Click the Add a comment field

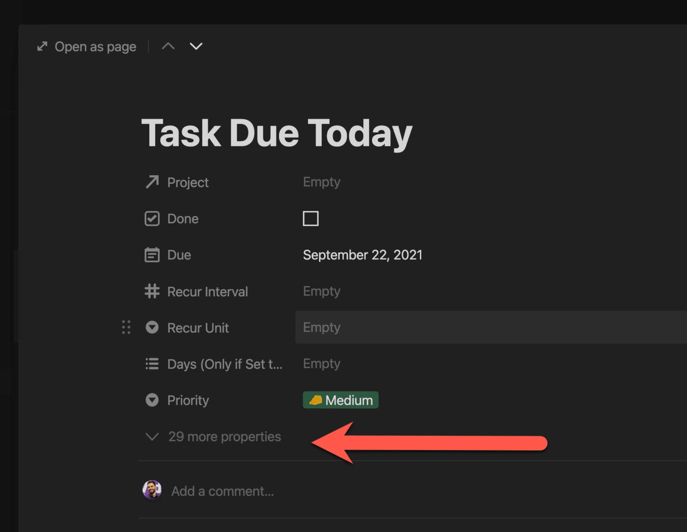coord(222,491)
